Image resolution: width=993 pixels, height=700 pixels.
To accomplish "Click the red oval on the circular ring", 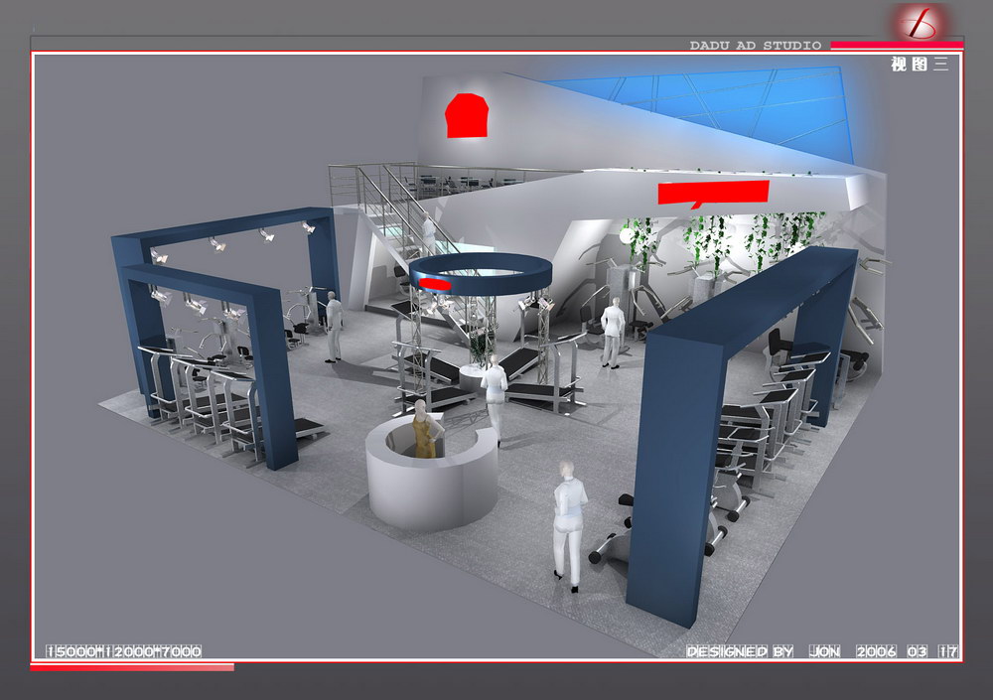I will click(434, 283).
